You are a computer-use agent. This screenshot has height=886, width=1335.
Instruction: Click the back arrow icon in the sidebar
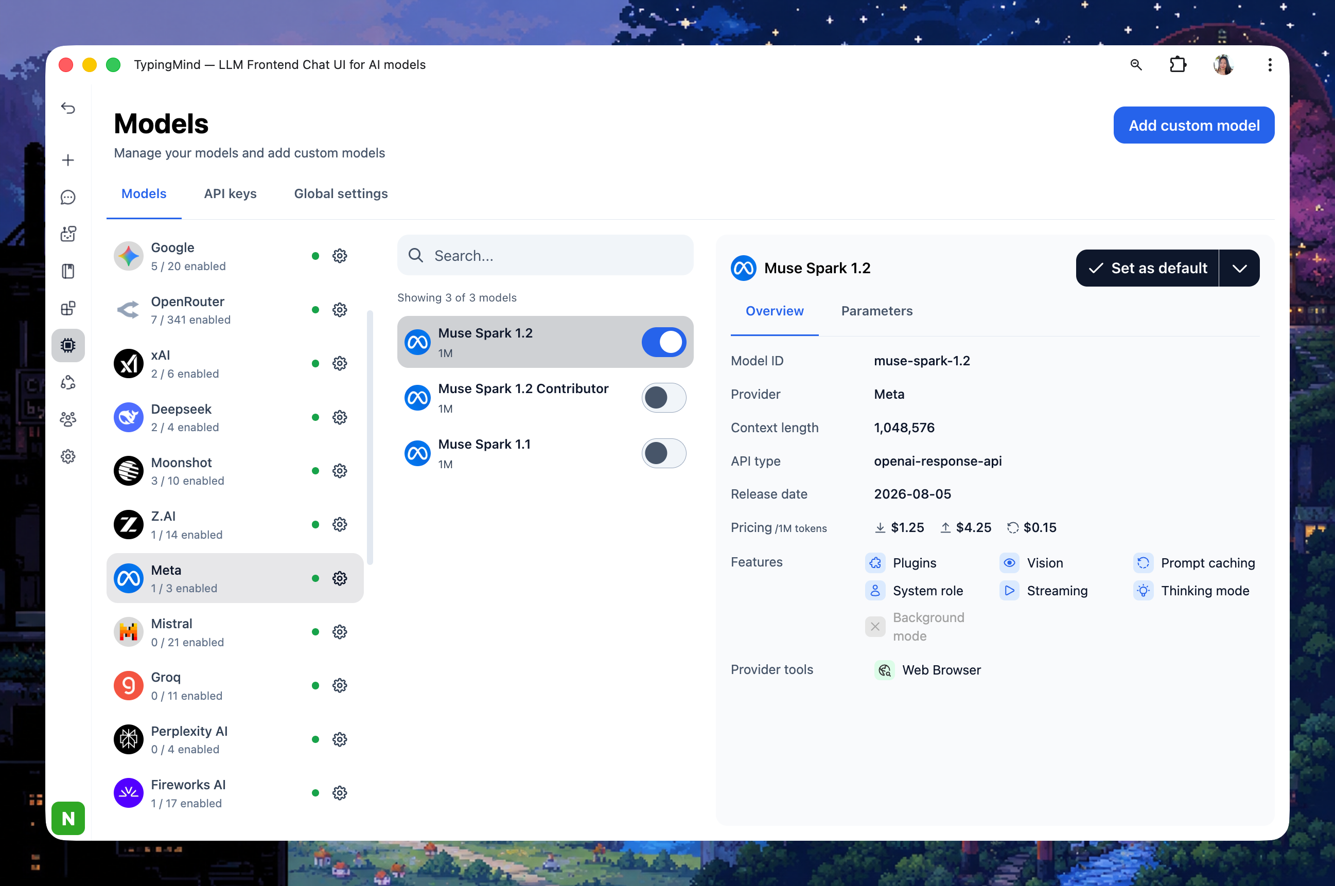click(68, 108)
